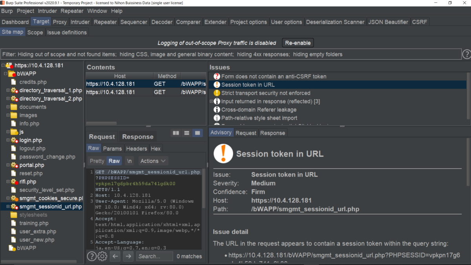Open the Hex request tab
471x265 pixels.
tap(156, 149)
